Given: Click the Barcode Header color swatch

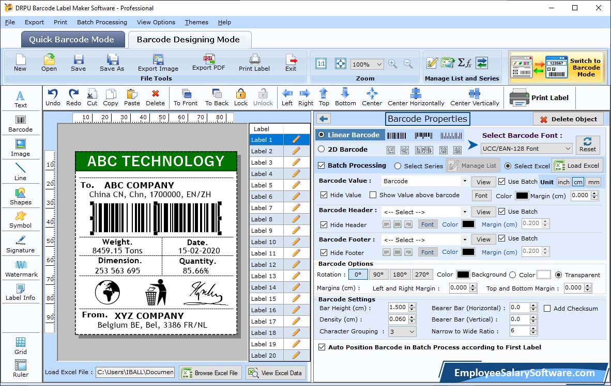Looking at the screenshot, I should [x=468, y=224].
